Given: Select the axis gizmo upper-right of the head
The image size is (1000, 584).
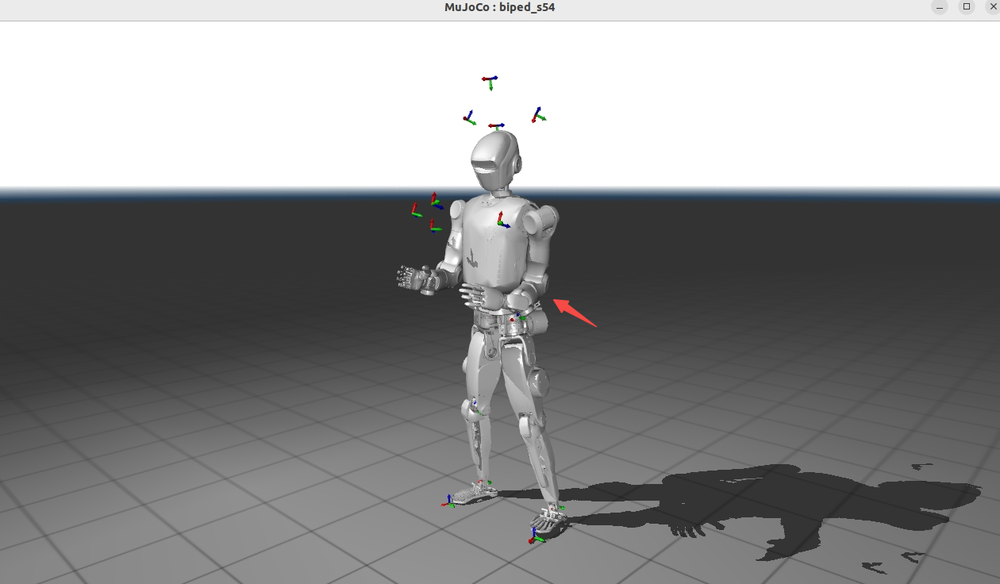Looking at the screenshot, I should 538,116.
